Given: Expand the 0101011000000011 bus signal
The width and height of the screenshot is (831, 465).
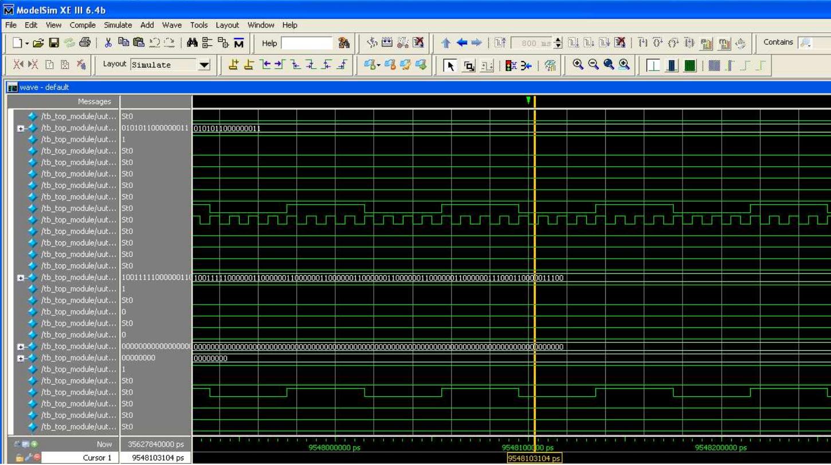Looking at the screenshot, I should (x=21, y=128).
